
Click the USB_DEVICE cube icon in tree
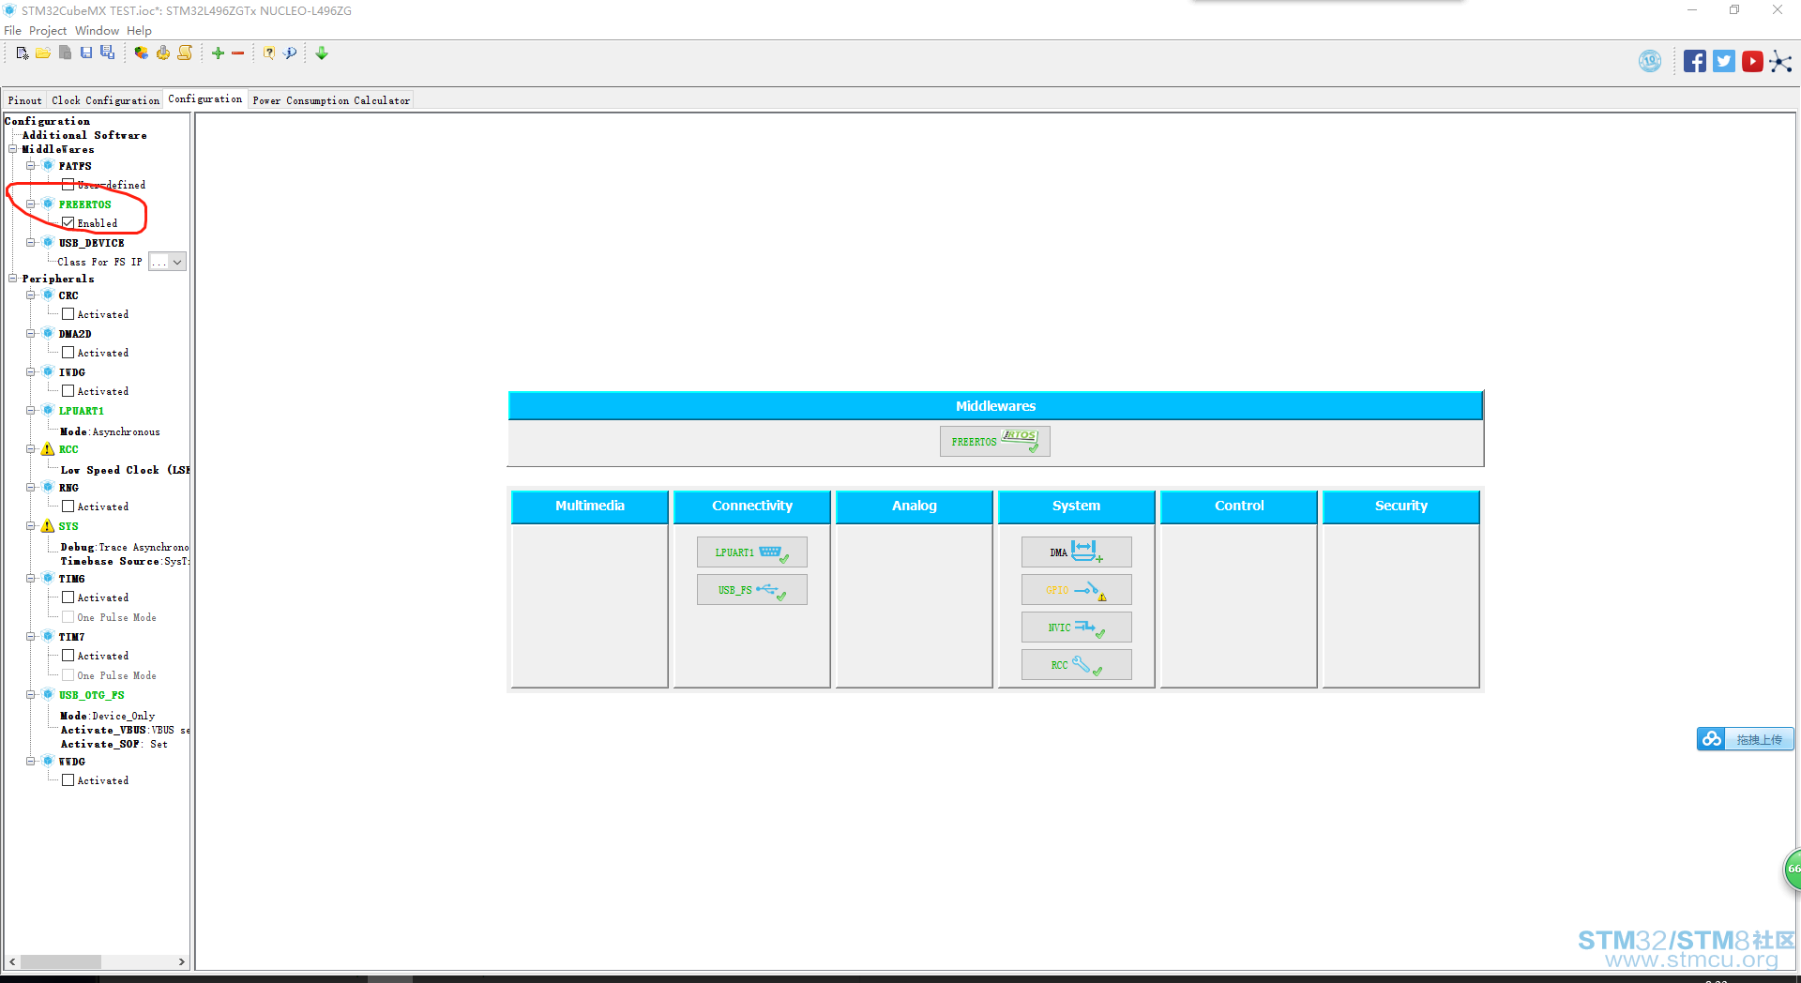48,242
